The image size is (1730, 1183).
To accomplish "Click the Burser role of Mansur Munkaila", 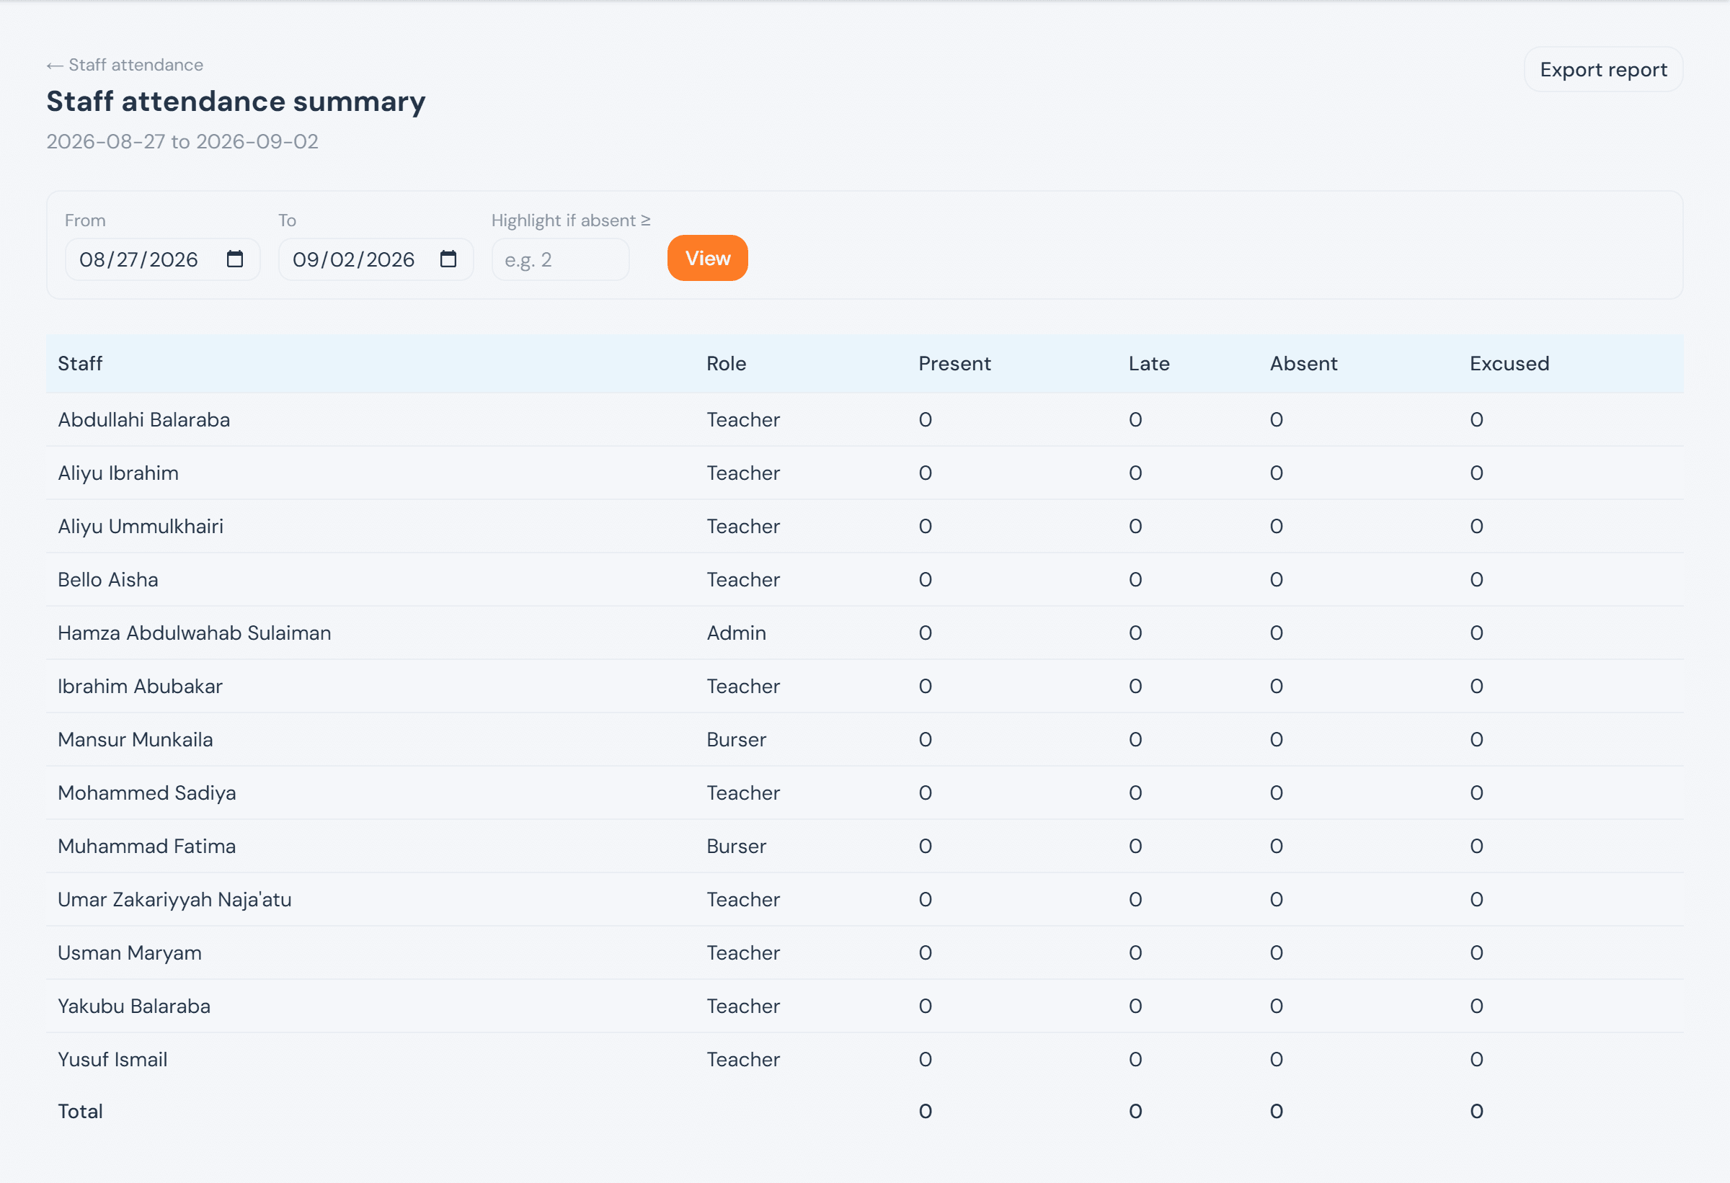I will click(x=736, y=740).
